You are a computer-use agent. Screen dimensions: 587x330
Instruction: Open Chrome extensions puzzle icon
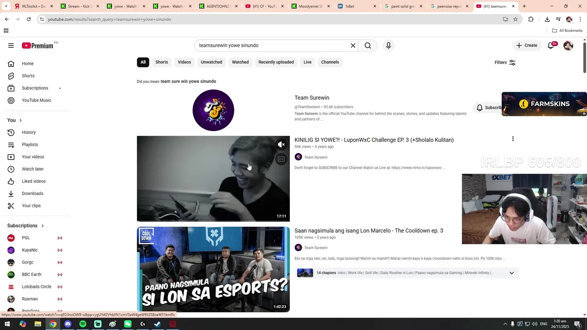(531, 19)
